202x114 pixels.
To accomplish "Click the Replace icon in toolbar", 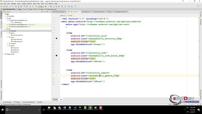I will (x=27, y=6).
